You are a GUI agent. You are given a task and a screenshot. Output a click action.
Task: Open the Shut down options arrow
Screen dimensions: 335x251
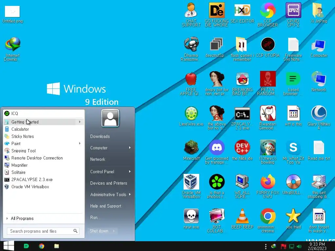114,231
